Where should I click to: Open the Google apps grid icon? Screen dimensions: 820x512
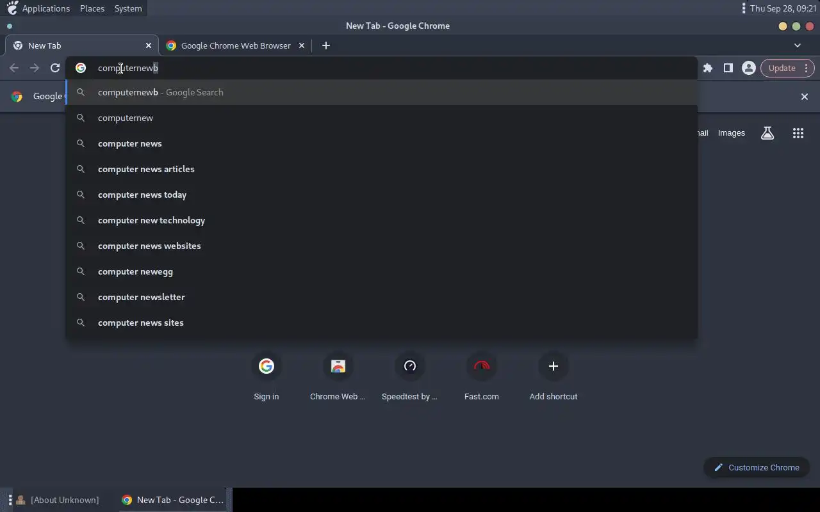pos(798,133)
